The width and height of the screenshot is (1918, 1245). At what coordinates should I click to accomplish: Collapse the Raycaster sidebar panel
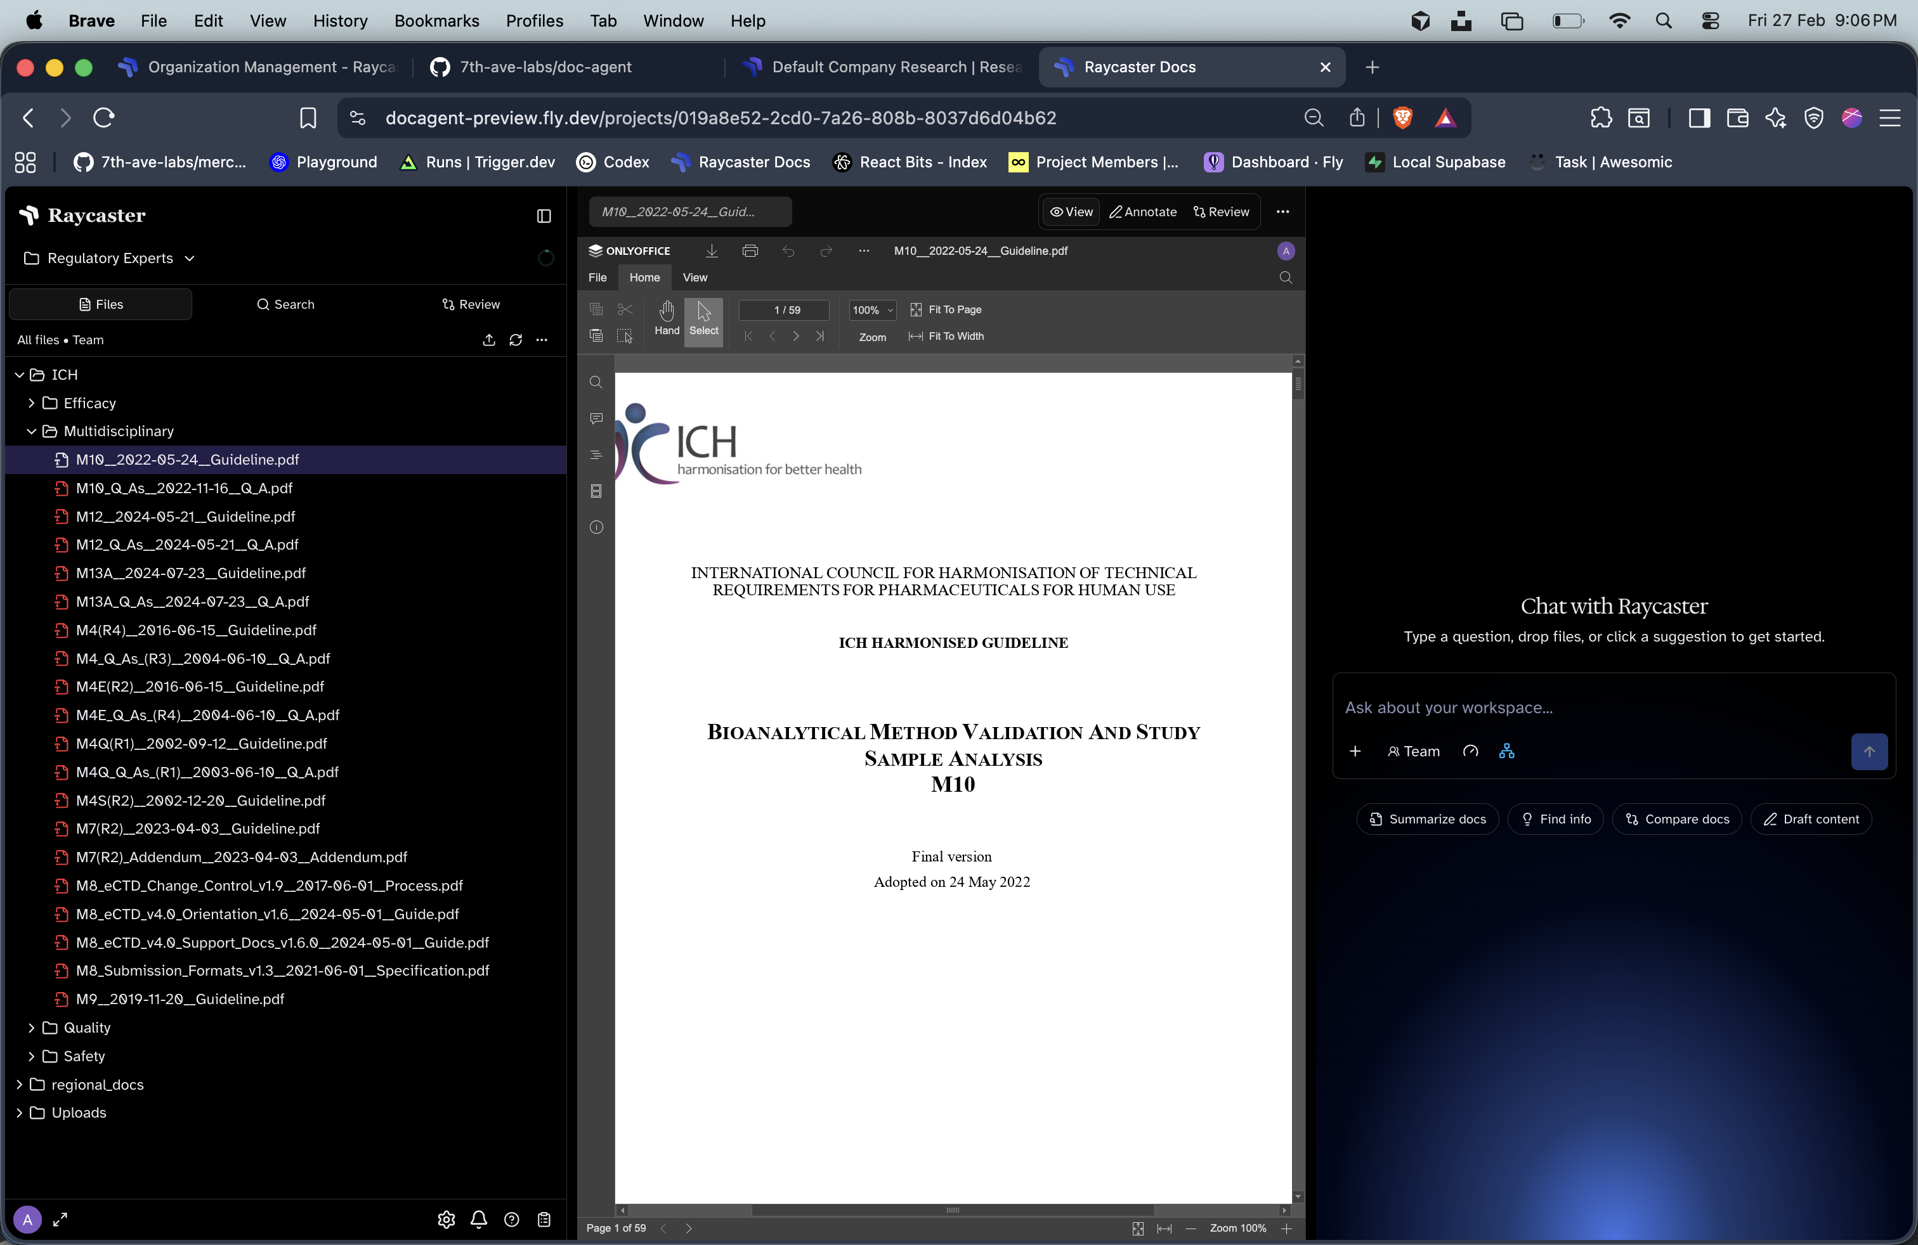[544, 215]
